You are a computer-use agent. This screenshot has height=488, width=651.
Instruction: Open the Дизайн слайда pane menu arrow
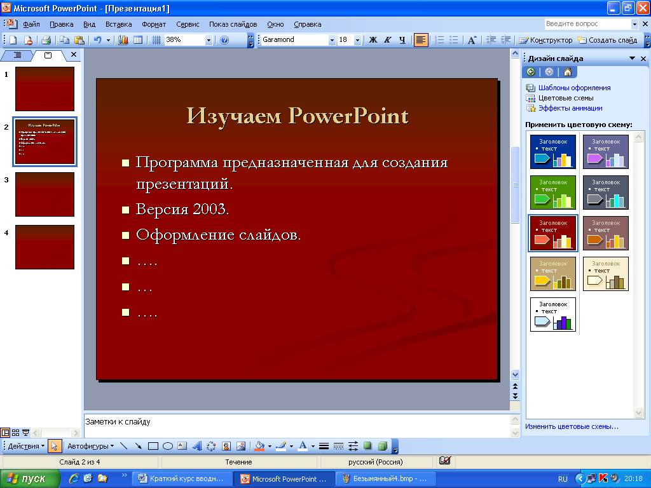point(632,58)
